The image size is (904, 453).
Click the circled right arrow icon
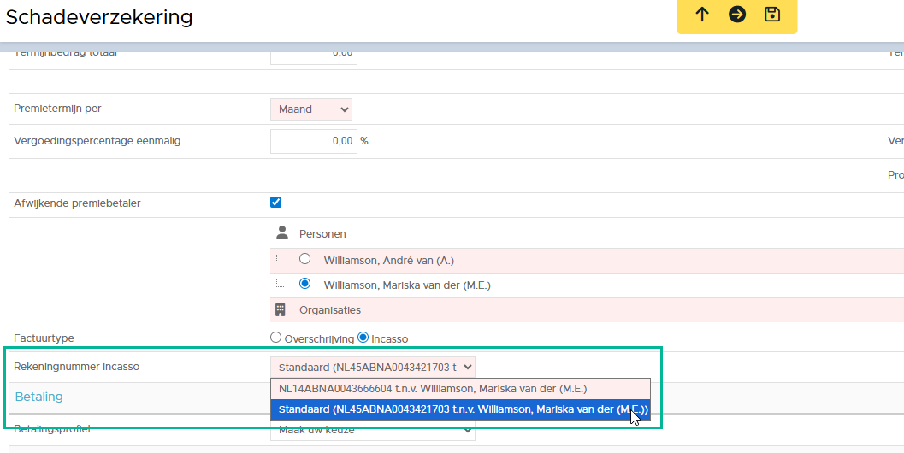737,15
